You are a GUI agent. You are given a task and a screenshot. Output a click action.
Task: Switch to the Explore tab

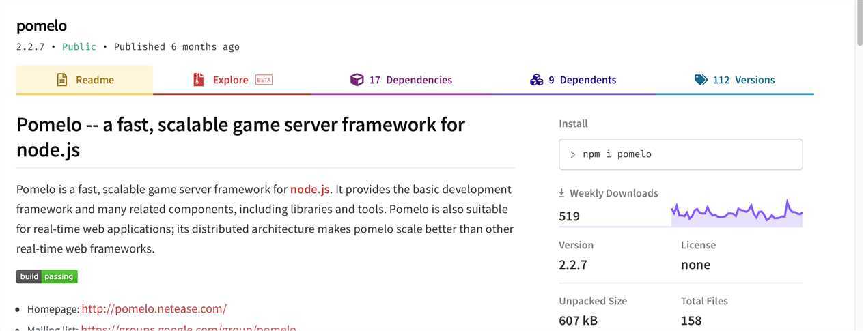click(x=232, y=80)
